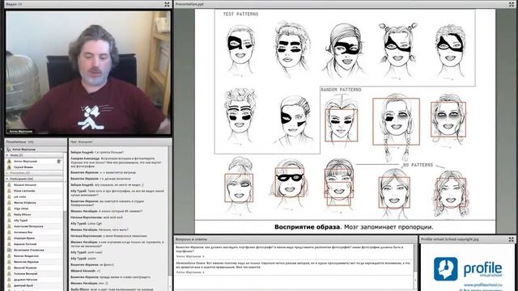Click the Чат pod title

pos(81,142)
